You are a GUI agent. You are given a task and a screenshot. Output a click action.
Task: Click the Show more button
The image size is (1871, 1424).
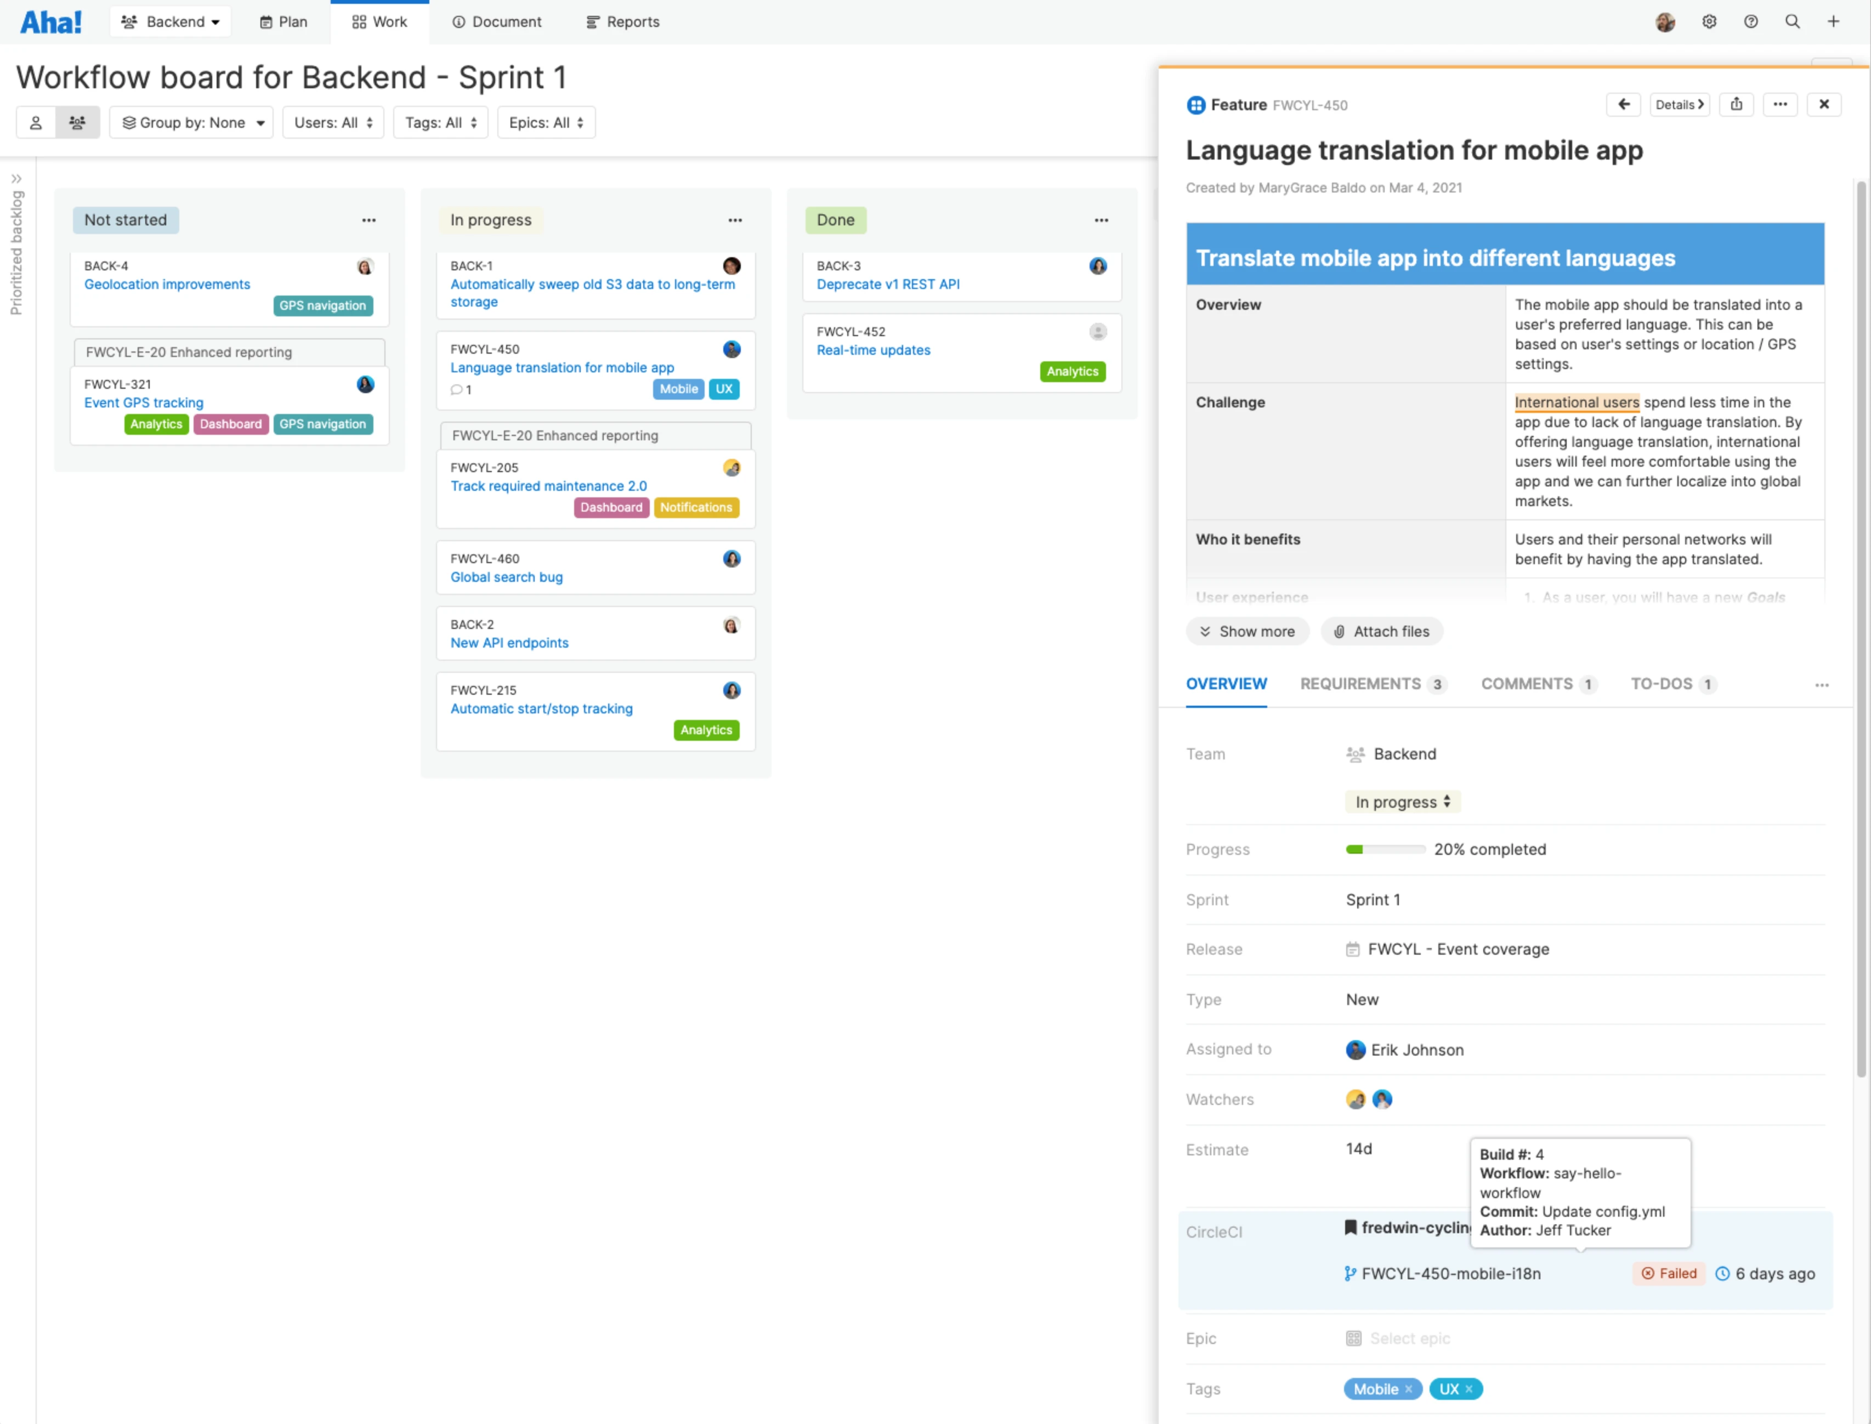click(1247, 632)
